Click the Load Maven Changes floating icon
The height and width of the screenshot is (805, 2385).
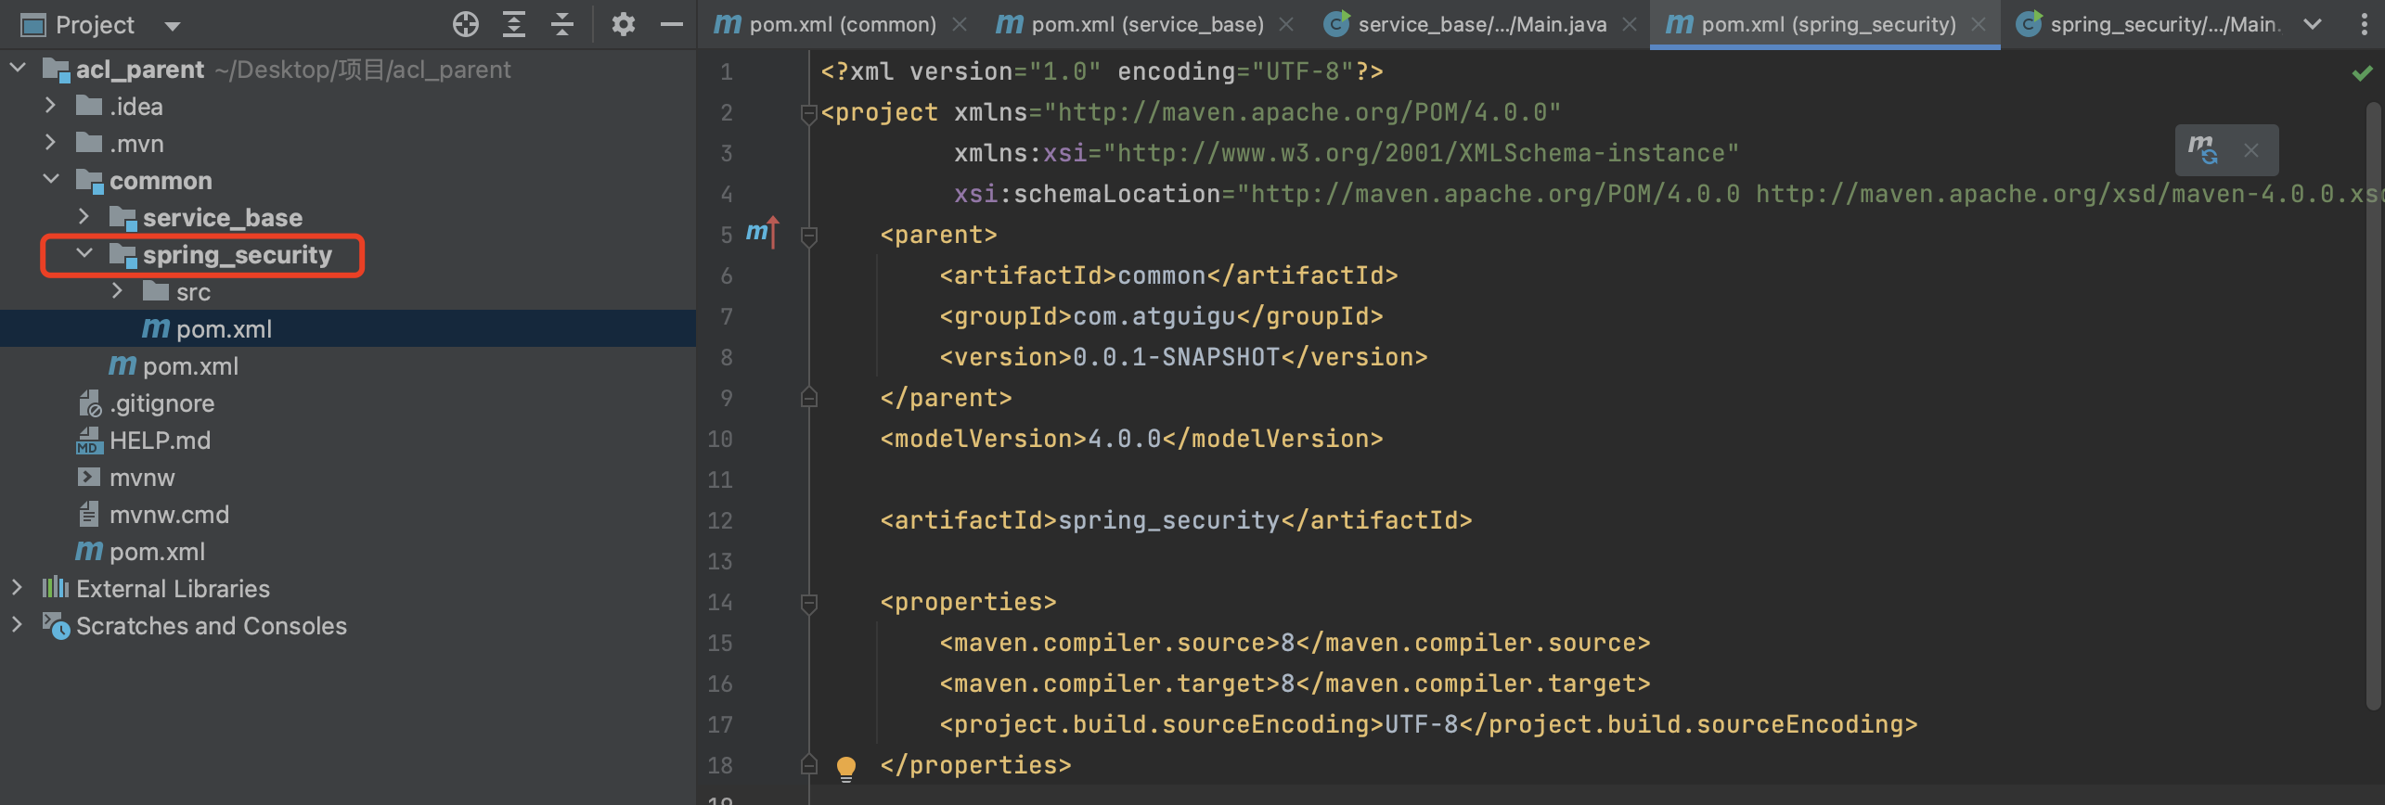[x=2202, y=150]
